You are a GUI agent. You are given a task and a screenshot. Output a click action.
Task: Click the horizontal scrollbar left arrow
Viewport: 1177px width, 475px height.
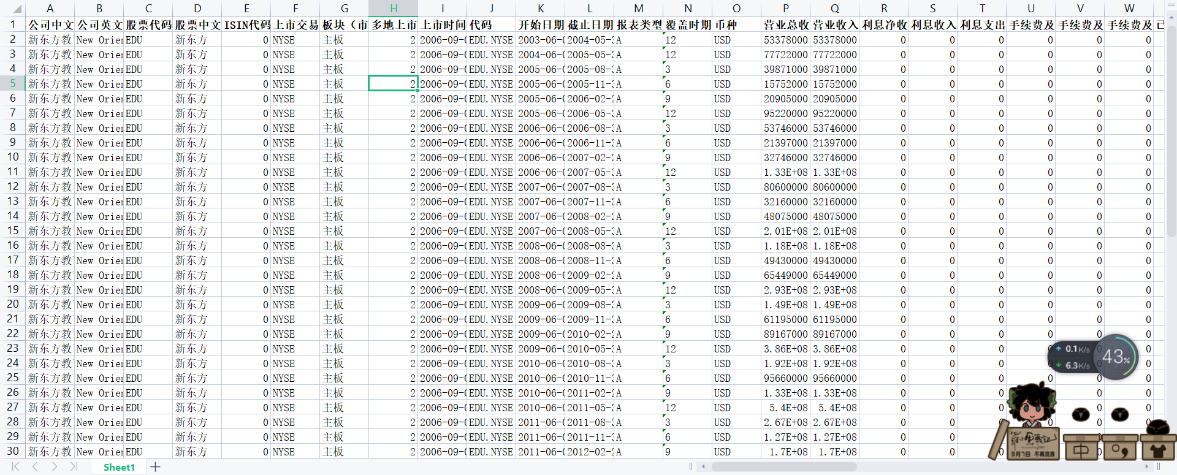(703, 467)
